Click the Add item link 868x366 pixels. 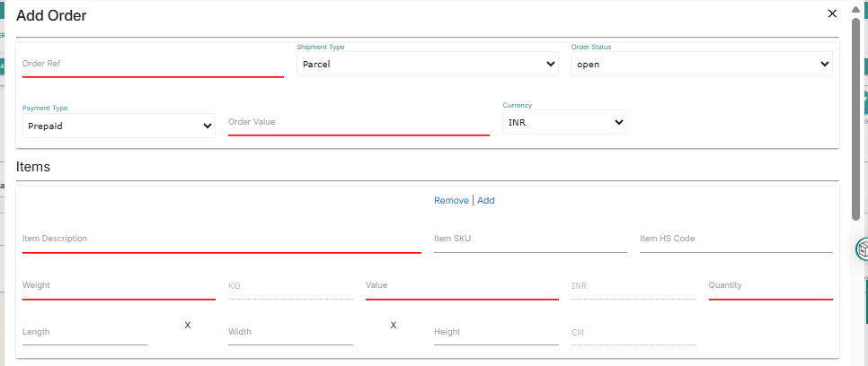486,201
